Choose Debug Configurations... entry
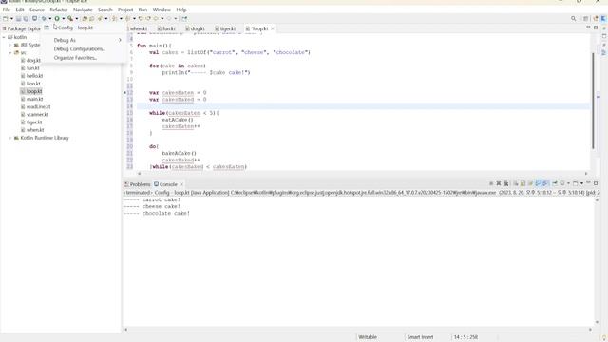608x342 pixels. coord(84,48)
